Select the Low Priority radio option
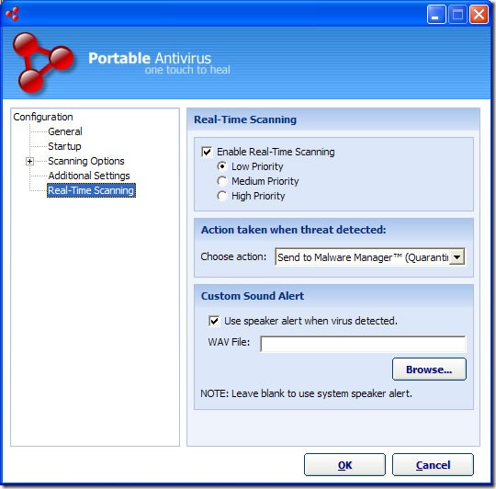The width and height of the screenshot is (496, 489). click(222, 166)
